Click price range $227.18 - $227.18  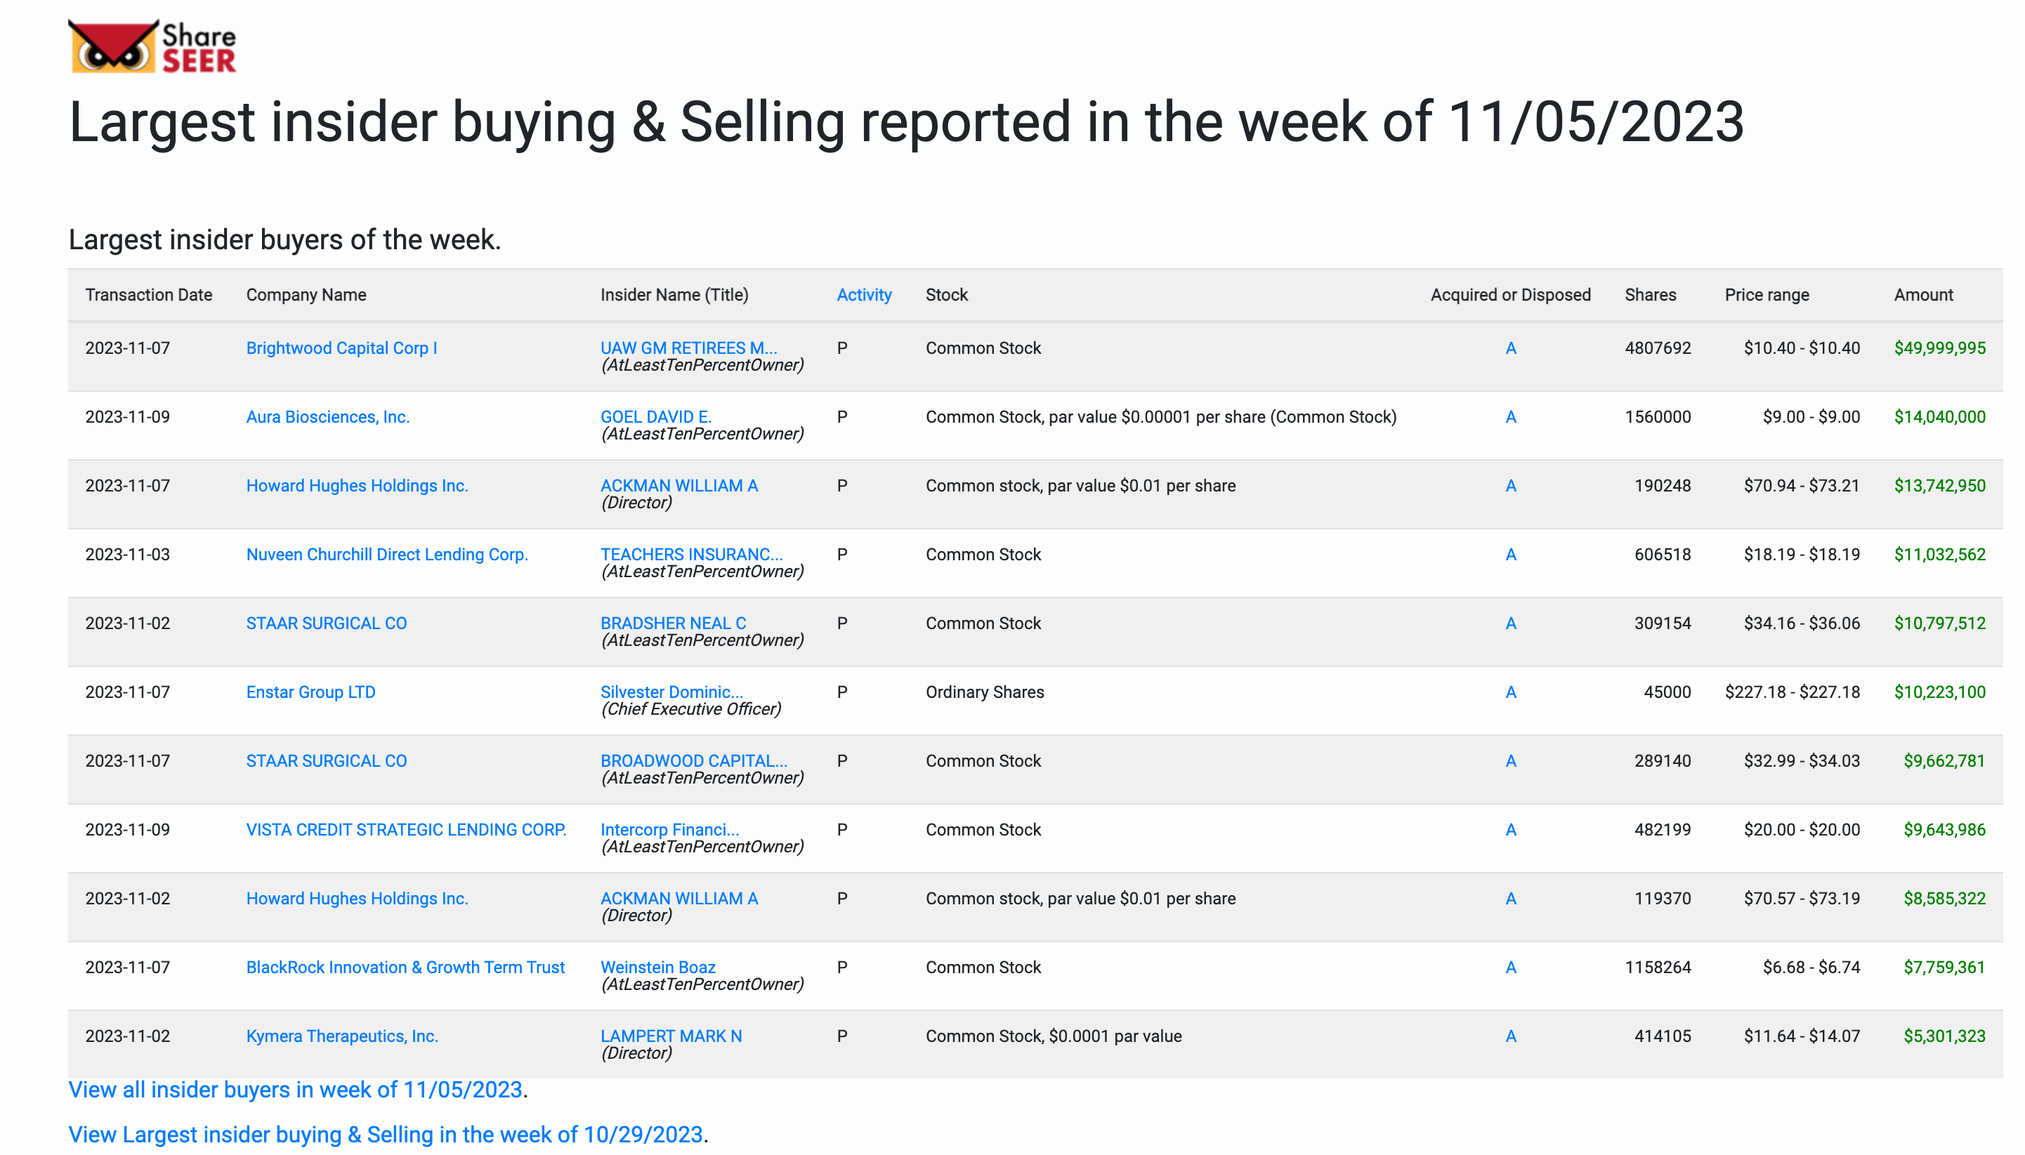1792,692
